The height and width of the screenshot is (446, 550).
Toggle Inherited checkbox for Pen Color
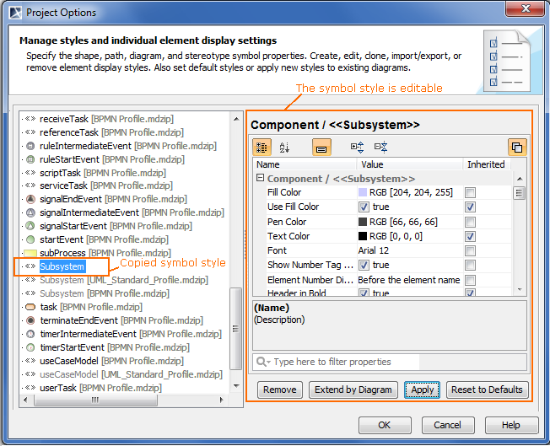pos(470,222)
